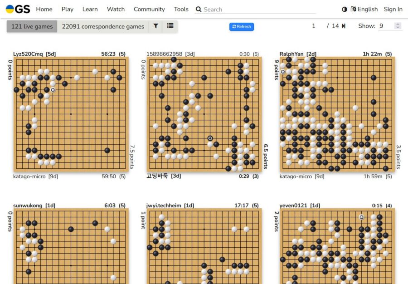
Task: Open the English language selector
Action: coord(367,9)
